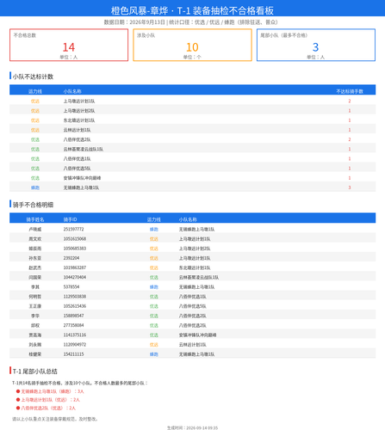Click 蜂跑 tag in row with ID 251597772
The height and width of the screenshot is (430, 385).
pos(154,229)
